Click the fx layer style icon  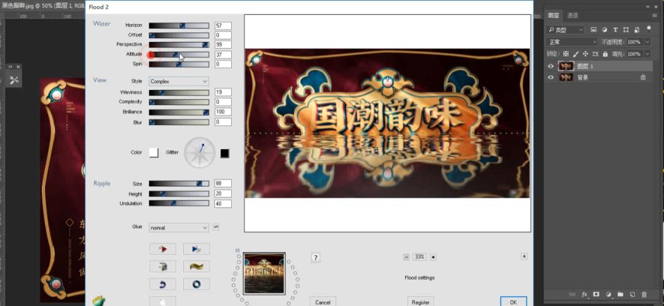[x=585, y=294]
